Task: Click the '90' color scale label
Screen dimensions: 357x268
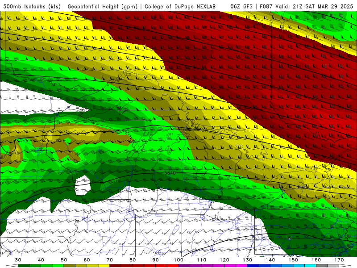Action: [x=156, y=260]
